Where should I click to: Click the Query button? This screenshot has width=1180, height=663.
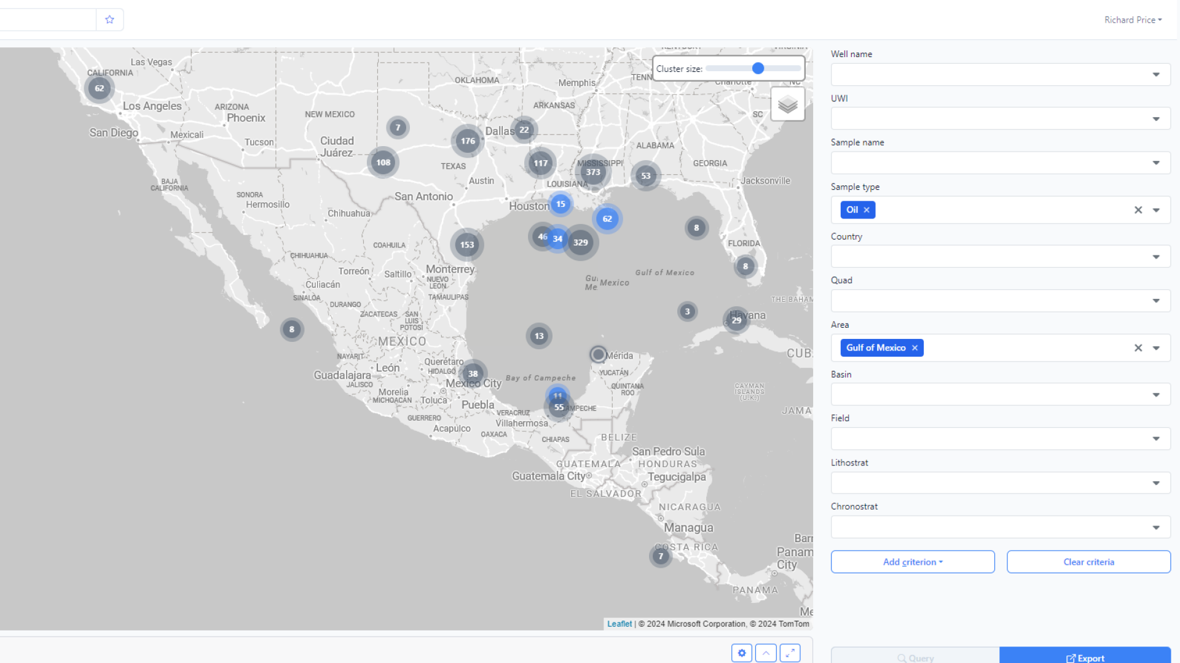tap(914, 657)
